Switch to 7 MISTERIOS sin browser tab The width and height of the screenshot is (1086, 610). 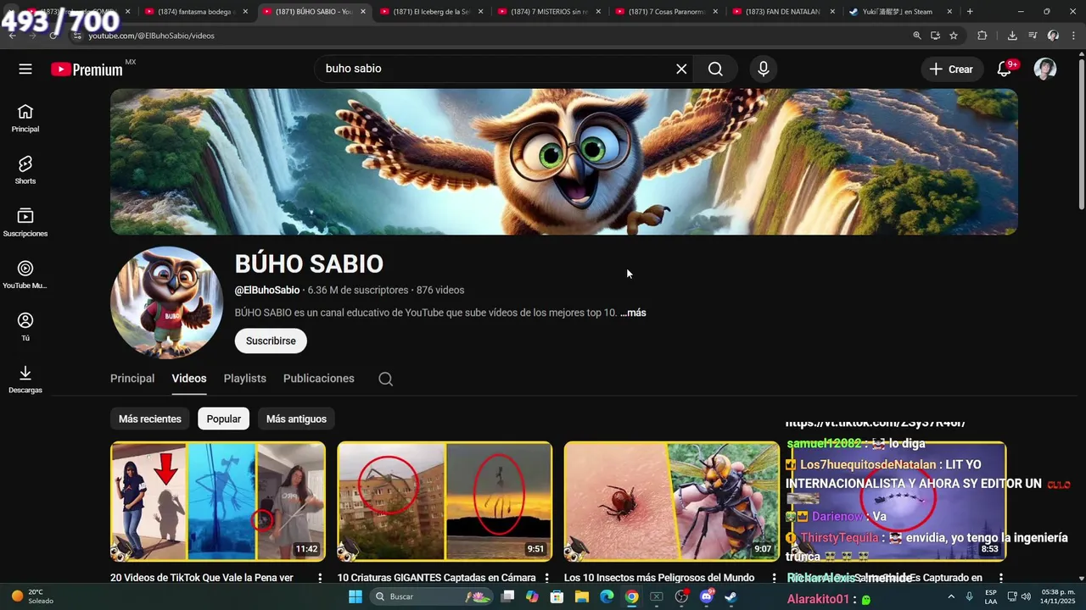(546, 12)
